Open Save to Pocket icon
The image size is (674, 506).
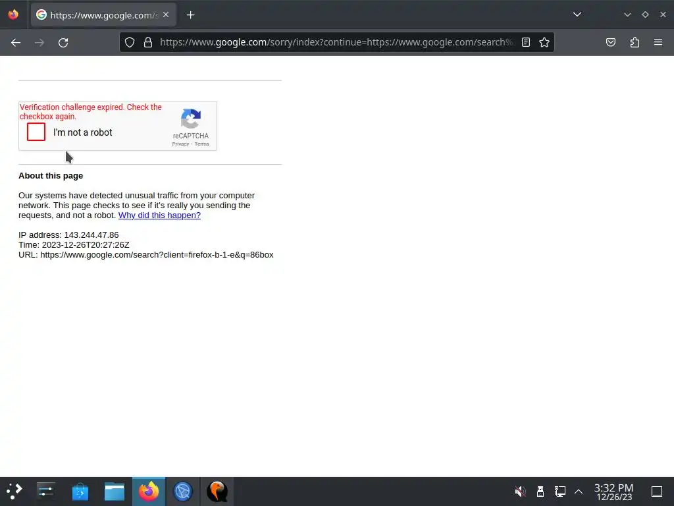610,42
